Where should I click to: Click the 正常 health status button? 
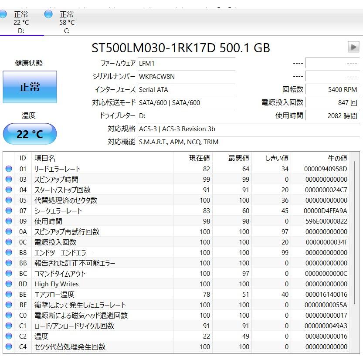click(x=30, y=87)
